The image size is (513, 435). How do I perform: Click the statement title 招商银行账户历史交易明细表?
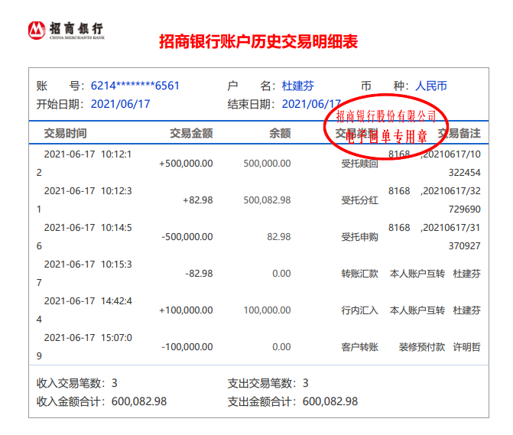click(x=258, y=41)
